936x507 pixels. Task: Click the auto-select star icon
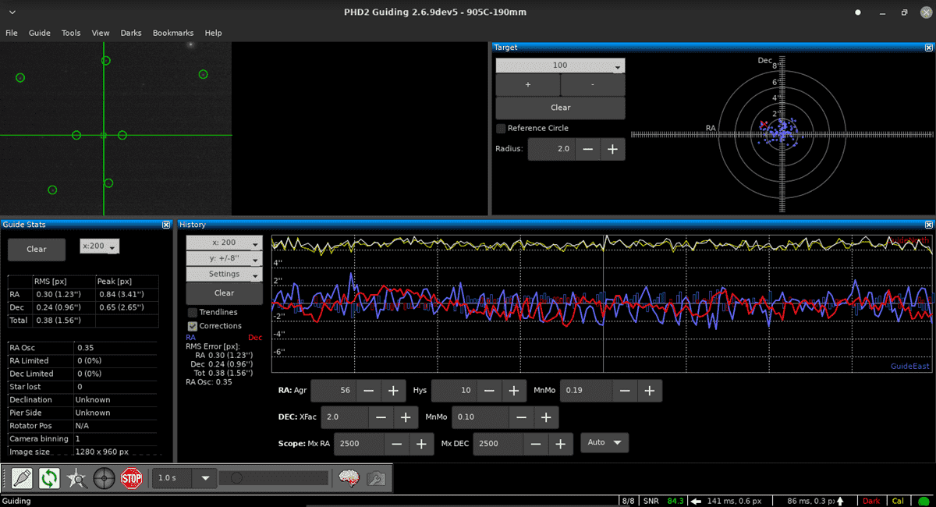pyautogui.click(x=76, y=478)
